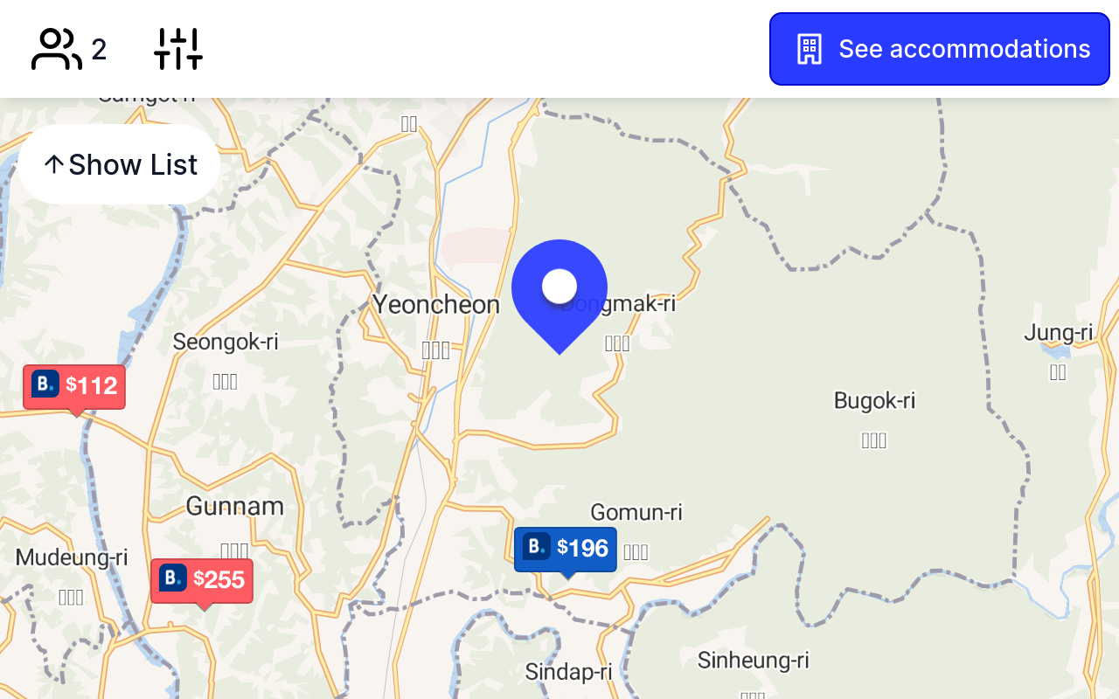Click the Booking.com logo on $112 marker

click(x=45, y=384)
